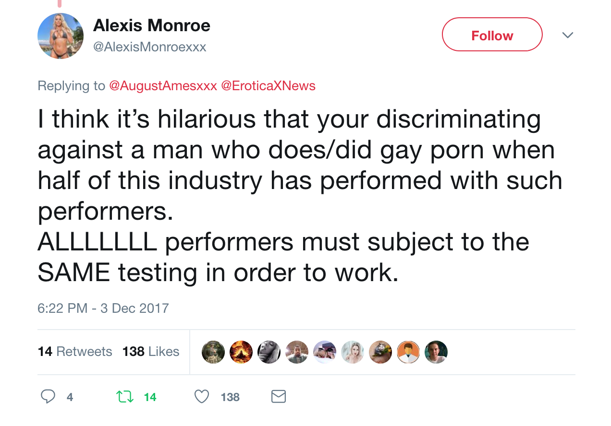Open the fire avatar liker profile
This screenshot has width=611, height=426.
point(241,352)
